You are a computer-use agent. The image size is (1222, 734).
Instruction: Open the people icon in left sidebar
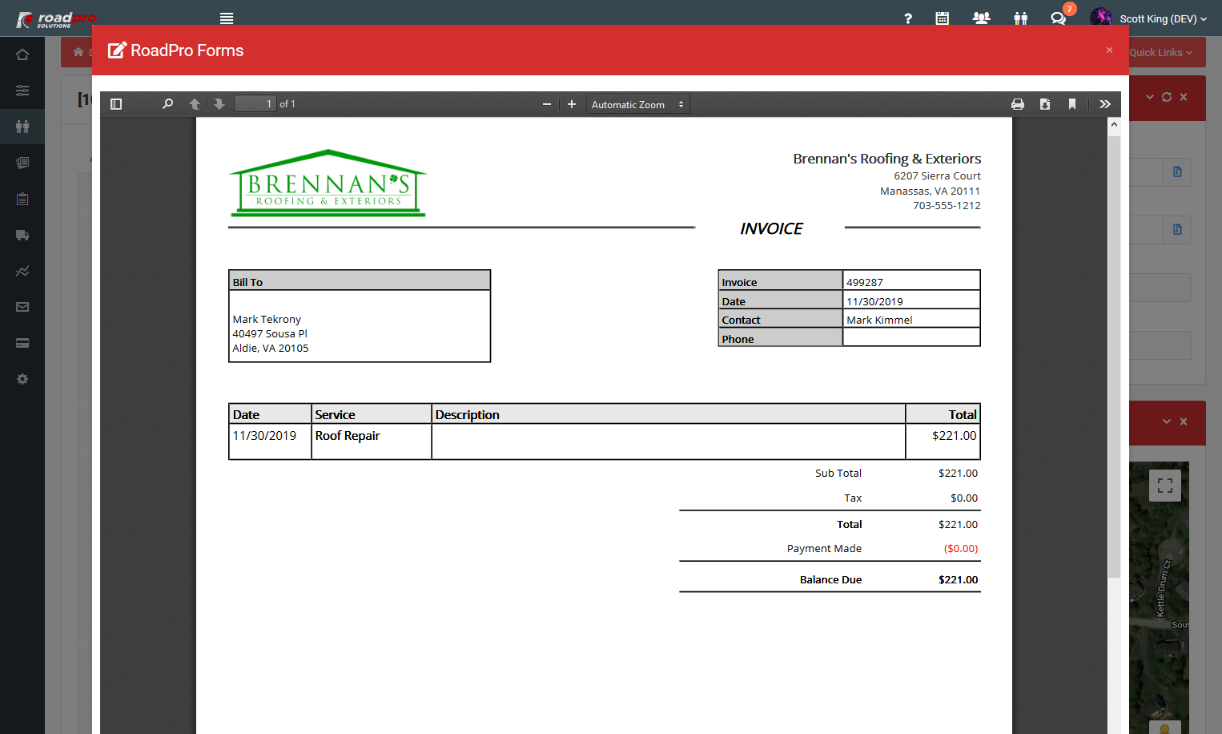(22, 127)
